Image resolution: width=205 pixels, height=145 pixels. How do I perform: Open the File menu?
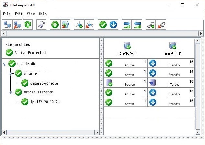tap(7, 14)
